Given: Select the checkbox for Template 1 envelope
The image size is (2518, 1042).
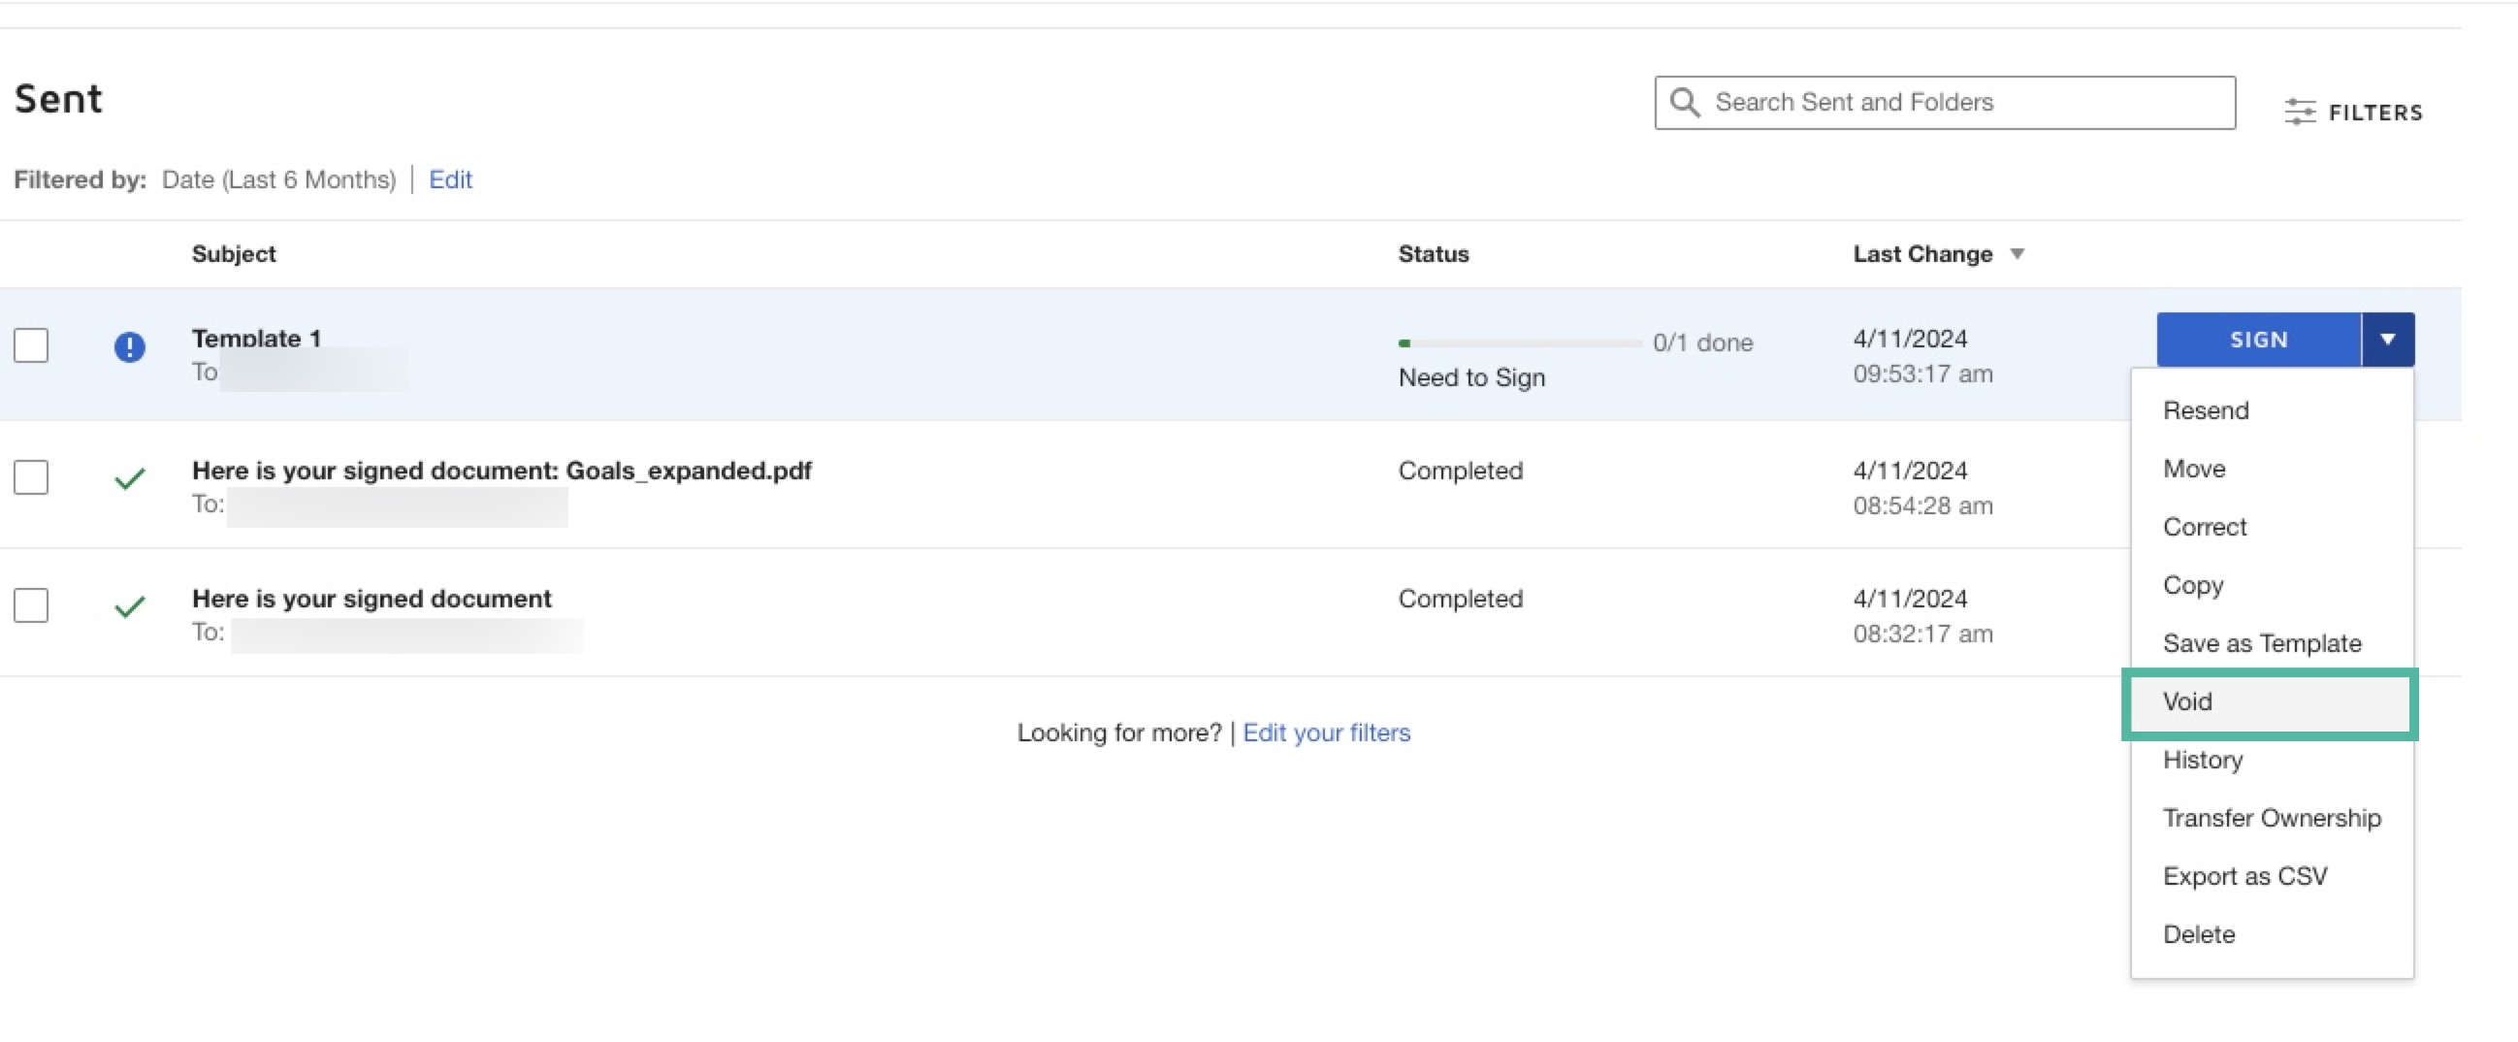Looking at the screenshot, I should [31, 345].
